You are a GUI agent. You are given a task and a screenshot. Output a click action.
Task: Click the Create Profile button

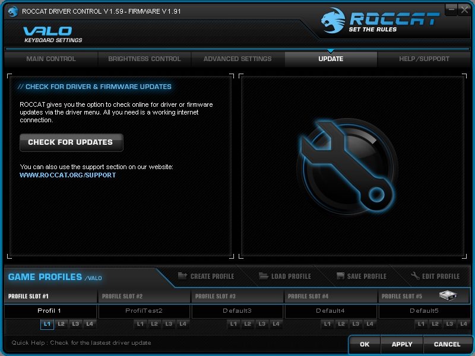tap(206, 276)
